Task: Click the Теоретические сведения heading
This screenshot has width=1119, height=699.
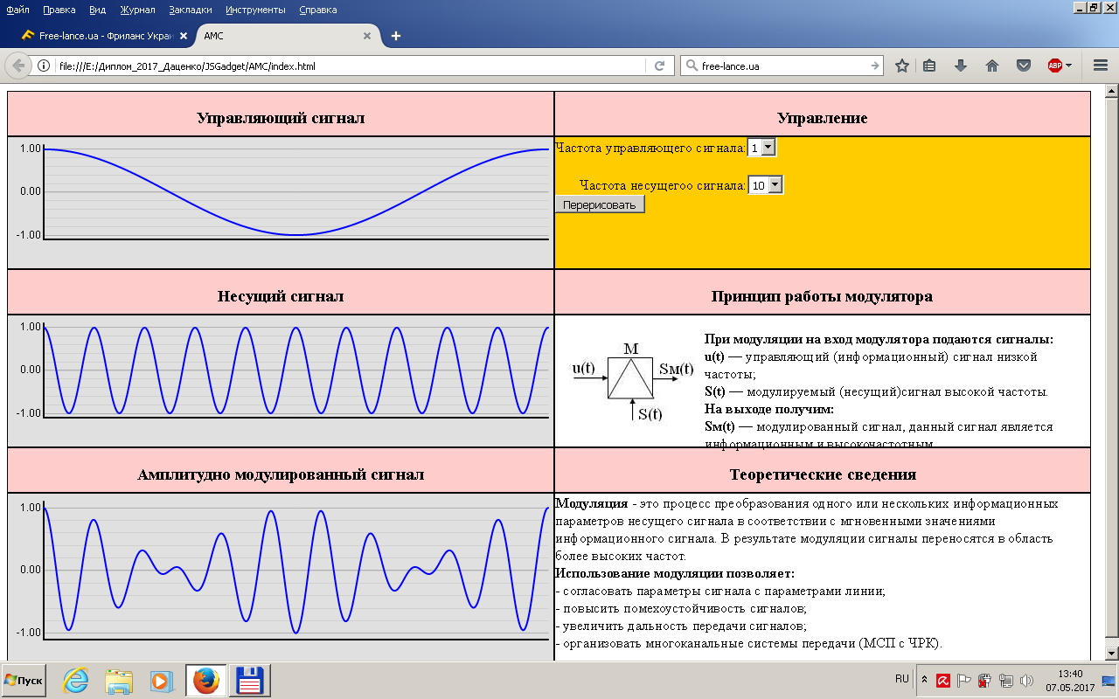Action: tap(823, 474)
